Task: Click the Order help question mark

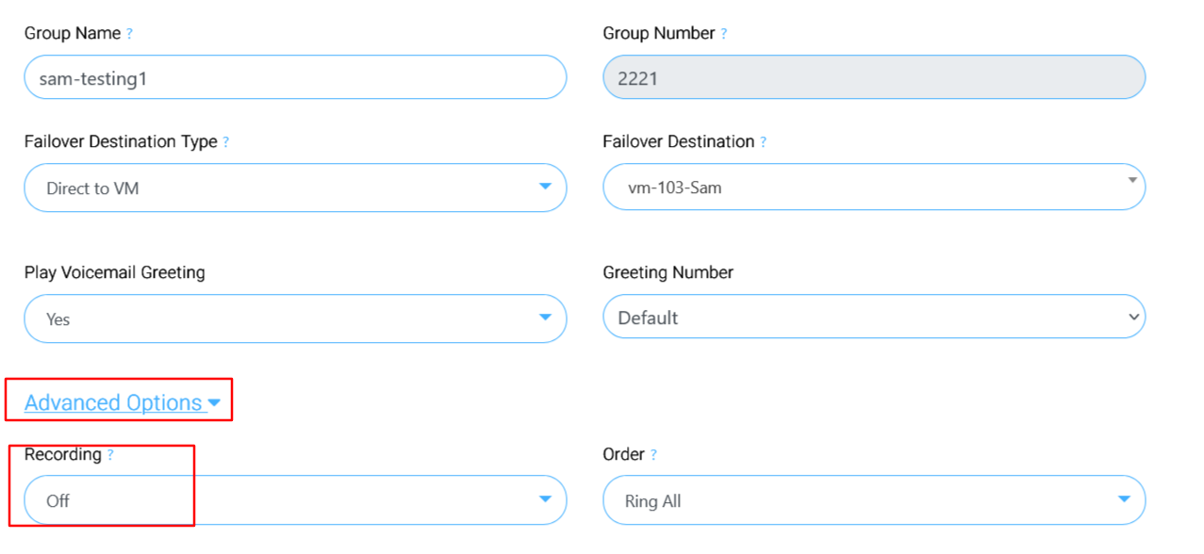Action: tap(653, 455)
